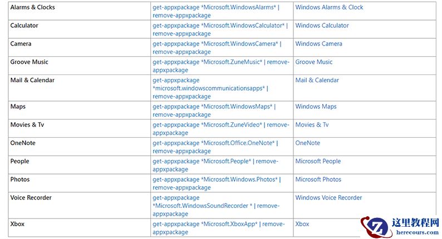Click the Movies & Tv link in the right column
The image size is (442, 239).
click(x=312, y=125)
